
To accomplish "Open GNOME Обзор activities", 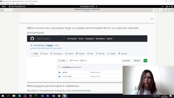I will pyautogui.click(x=4, y=7).
